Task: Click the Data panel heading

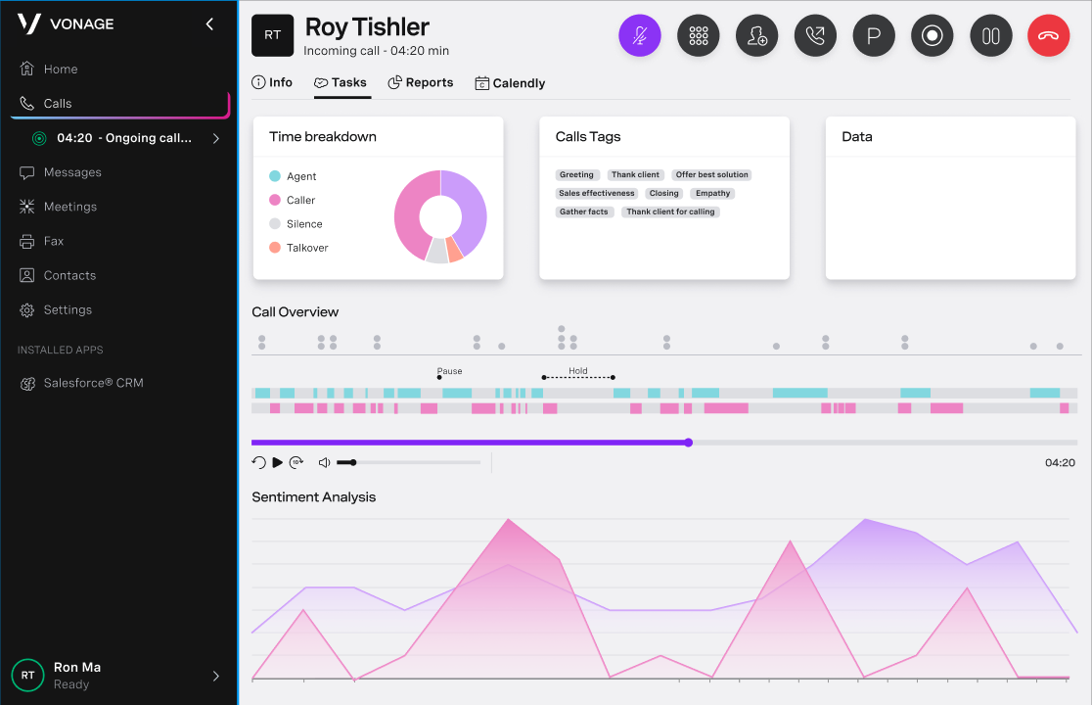Action: tap(856, 136)
